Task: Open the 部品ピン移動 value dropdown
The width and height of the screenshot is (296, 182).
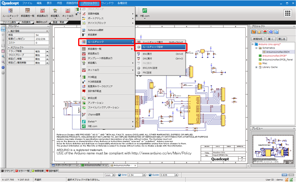Action: pos(47,59)
